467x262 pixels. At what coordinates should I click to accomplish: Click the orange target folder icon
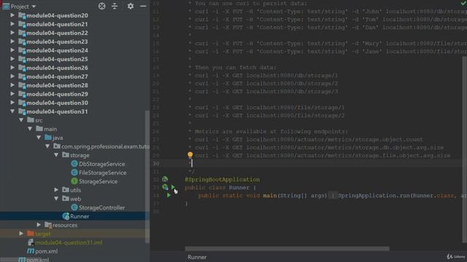31,233
